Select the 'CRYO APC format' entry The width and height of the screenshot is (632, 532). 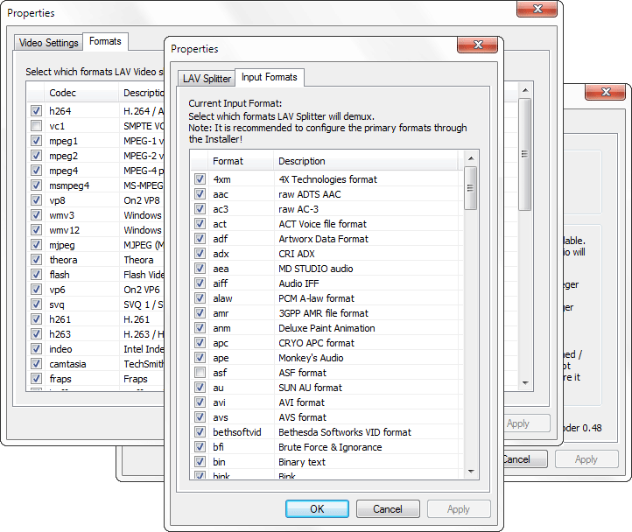coord(316,343)
